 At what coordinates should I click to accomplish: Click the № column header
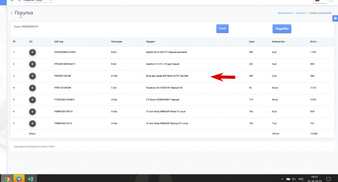click(14, 41)
